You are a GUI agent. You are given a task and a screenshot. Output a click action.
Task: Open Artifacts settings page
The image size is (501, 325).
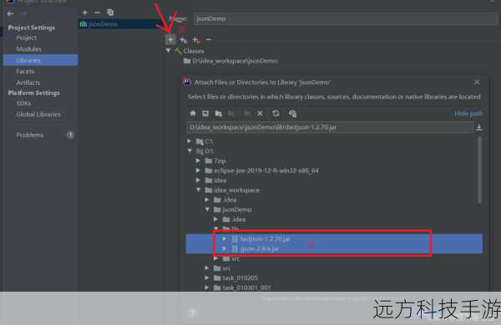click(28, 82)
